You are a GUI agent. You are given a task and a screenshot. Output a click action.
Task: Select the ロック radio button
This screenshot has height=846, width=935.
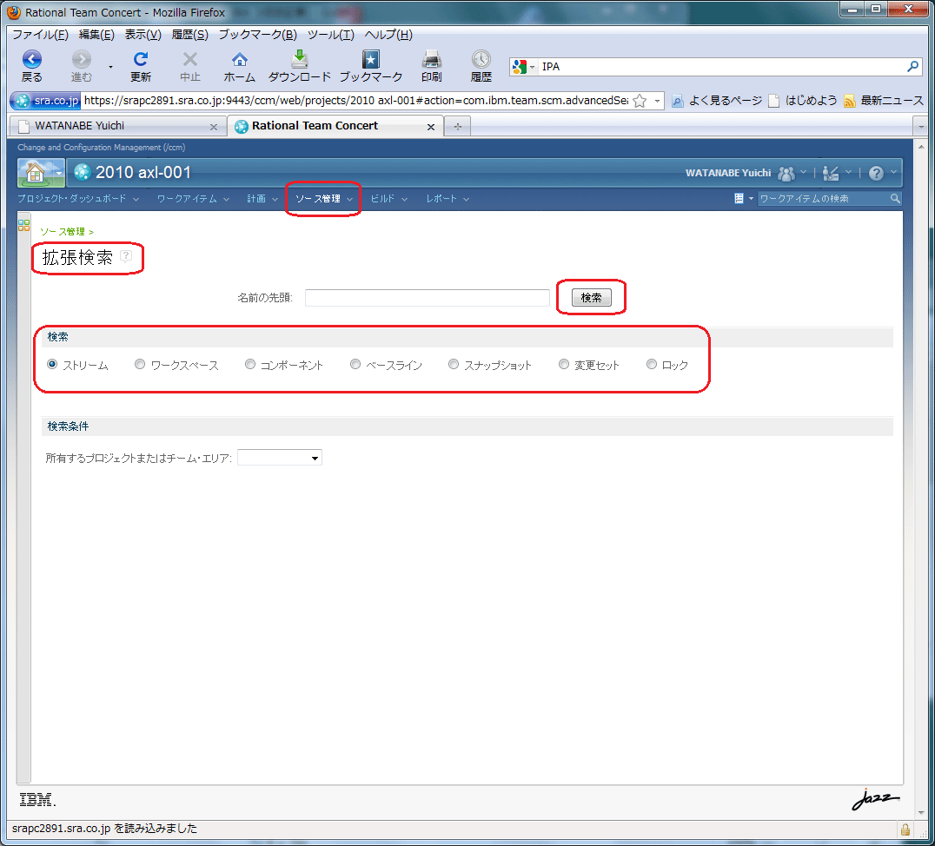coord(651,364)
